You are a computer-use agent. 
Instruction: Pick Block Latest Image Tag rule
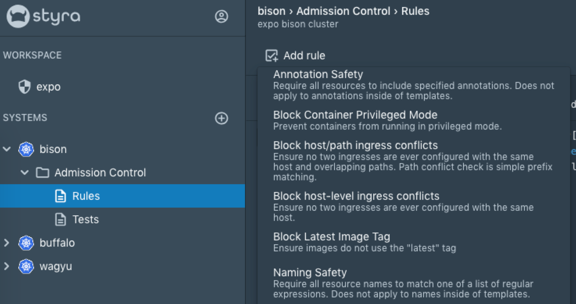click(x=331, y=236)
